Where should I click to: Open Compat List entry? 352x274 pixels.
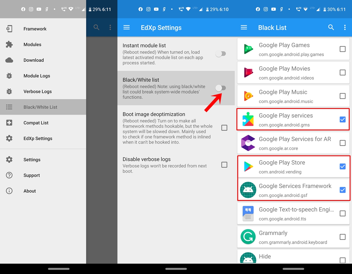coord(43,123)
